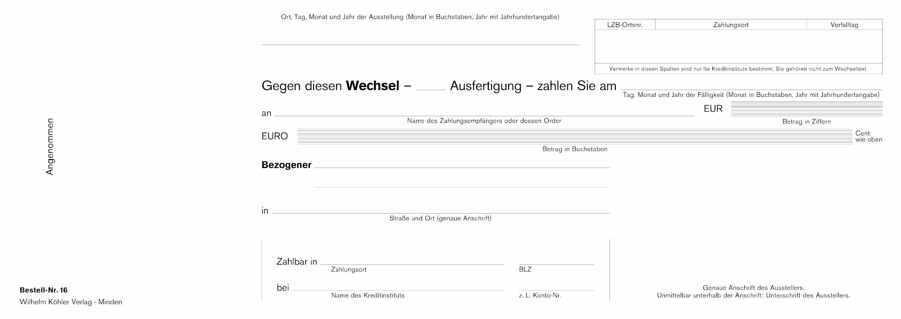The height and width of the screenshot is (319, 901).
Task: Click 'Name des Zahlungsempfängers oder dessen Order'
Action: 484,121
